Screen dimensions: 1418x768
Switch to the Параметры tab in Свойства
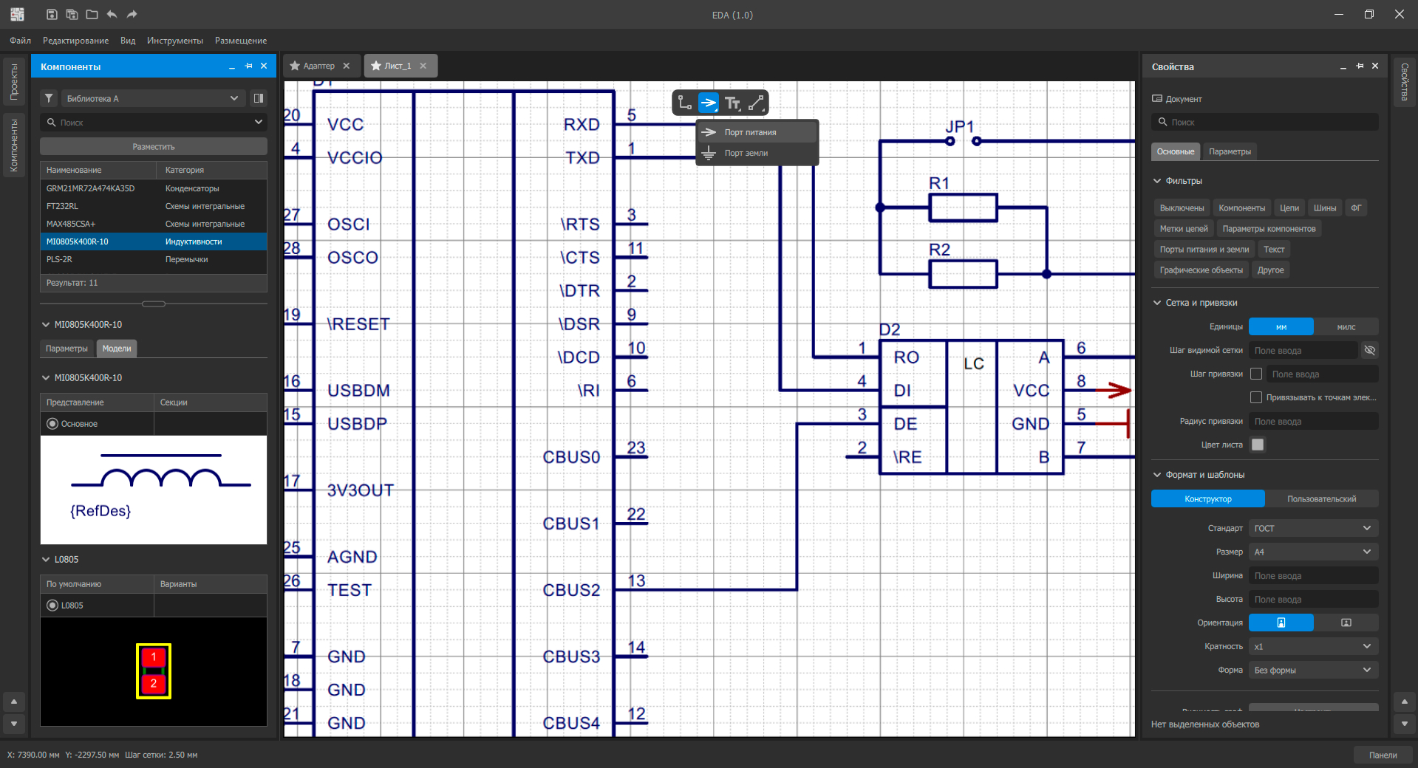[1230, 151]
